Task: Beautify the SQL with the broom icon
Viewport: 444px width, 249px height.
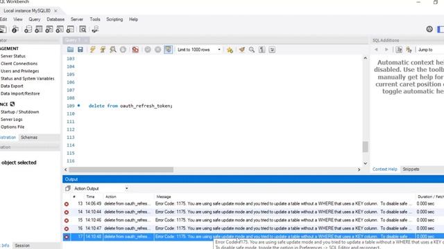Action: point(241,50)
